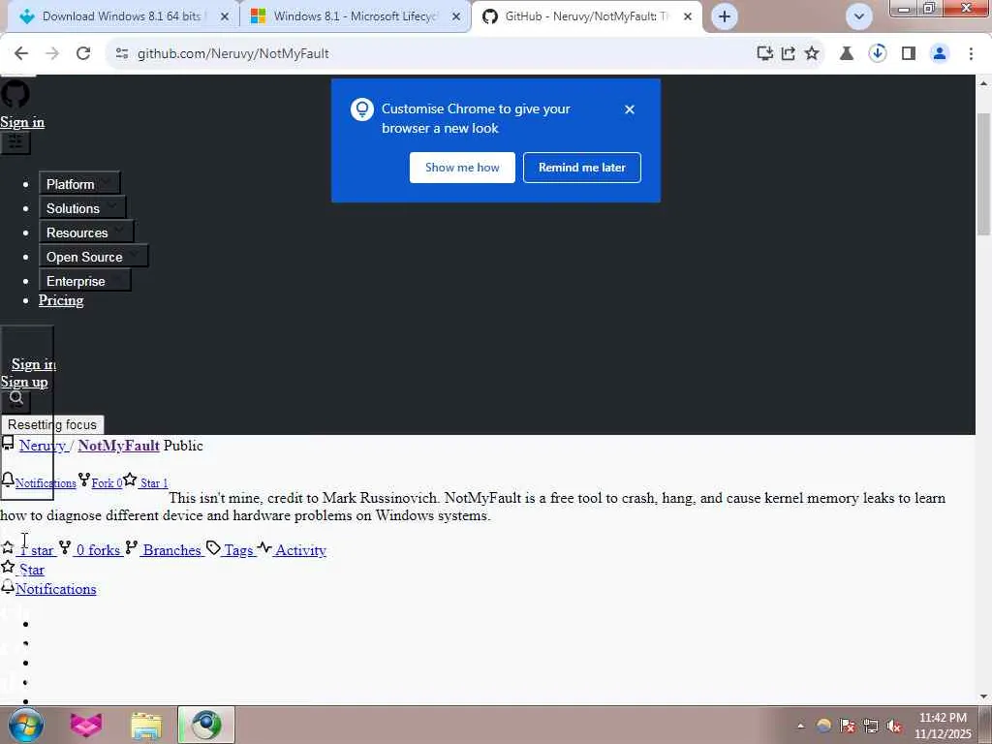
Task: Click the muted volume tray icon
Action: (x=894, y=727)
